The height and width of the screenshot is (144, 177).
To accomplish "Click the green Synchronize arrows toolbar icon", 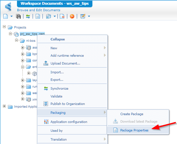I will coord(28,16).
